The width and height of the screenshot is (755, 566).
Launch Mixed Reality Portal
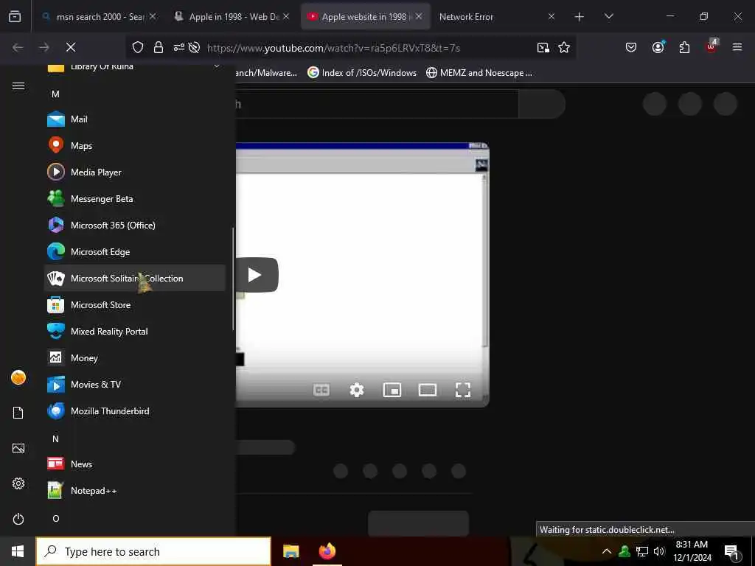[134, 331]
